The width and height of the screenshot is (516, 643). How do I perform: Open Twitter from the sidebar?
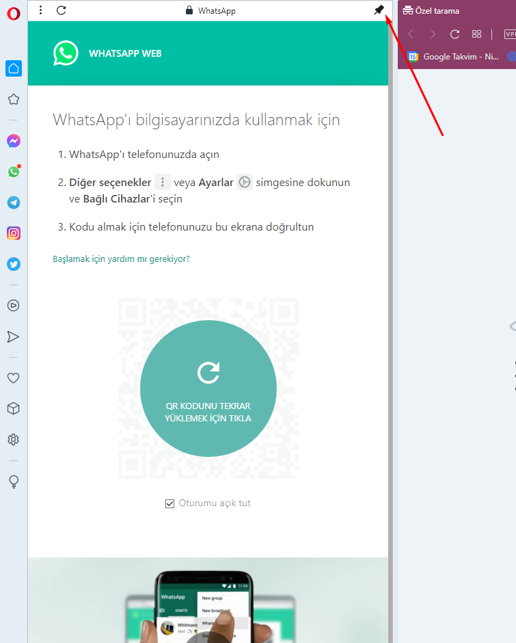(14, 264)
